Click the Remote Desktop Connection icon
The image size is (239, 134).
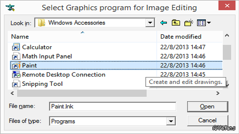click(16, 74)
